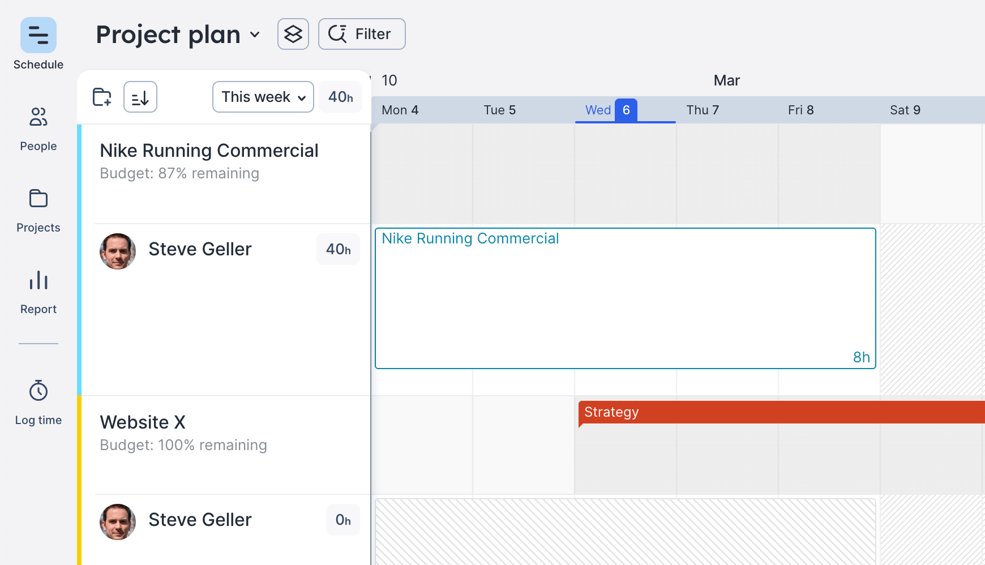Screen dimensions: 985x565
Task: Click the Website X yellow color strip
Action: 79,480
